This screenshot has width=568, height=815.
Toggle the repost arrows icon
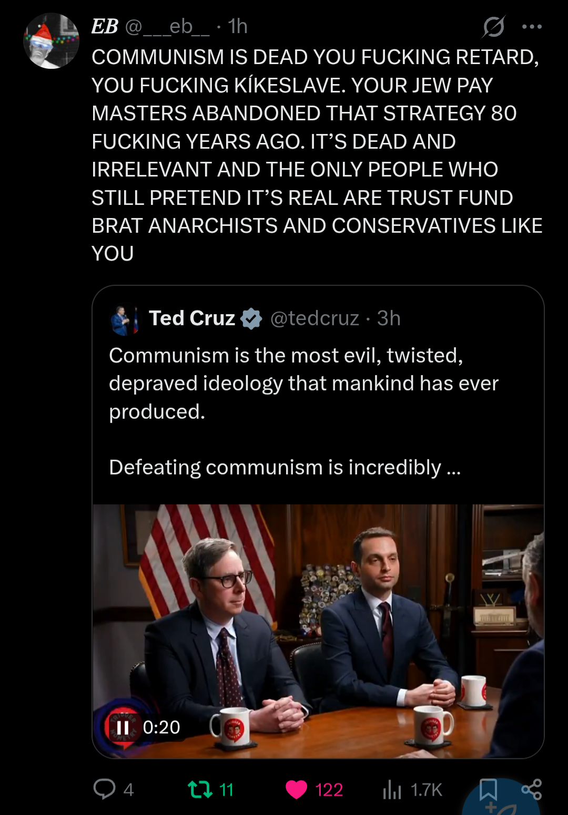tap(200, 789)
